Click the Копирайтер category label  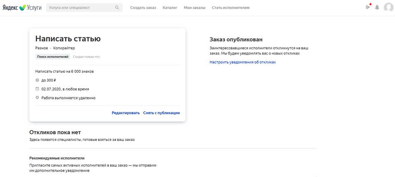pyautogui.click(x=64, y=48)
